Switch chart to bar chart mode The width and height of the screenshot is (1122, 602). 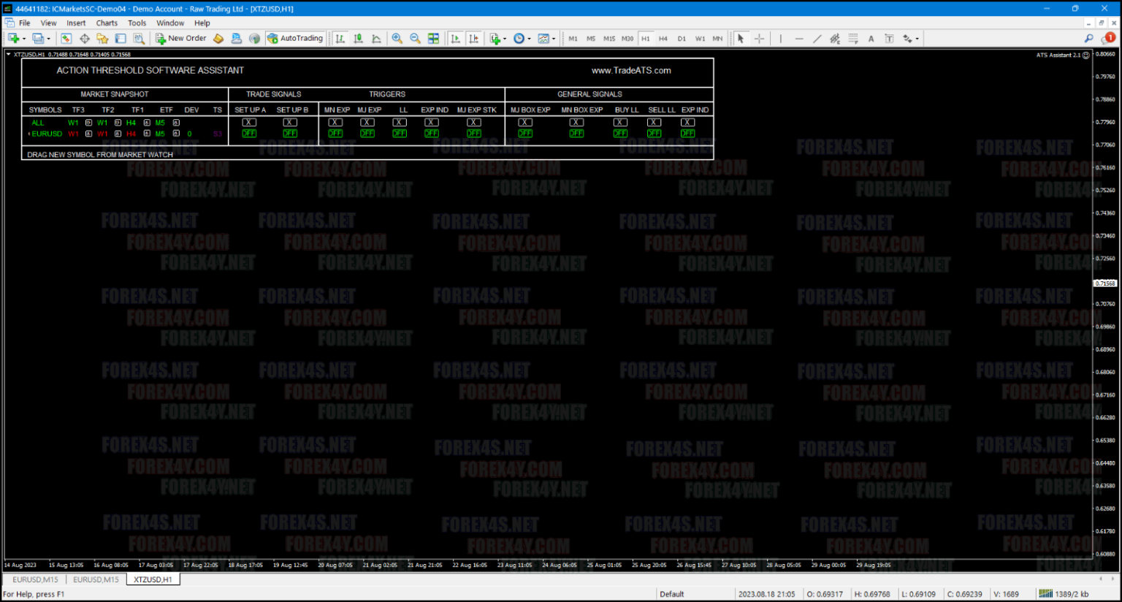coord(340,39)
